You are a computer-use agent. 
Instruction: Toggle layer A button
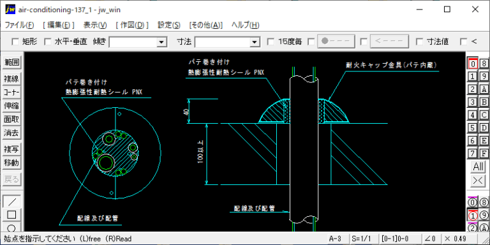(484, 89)
